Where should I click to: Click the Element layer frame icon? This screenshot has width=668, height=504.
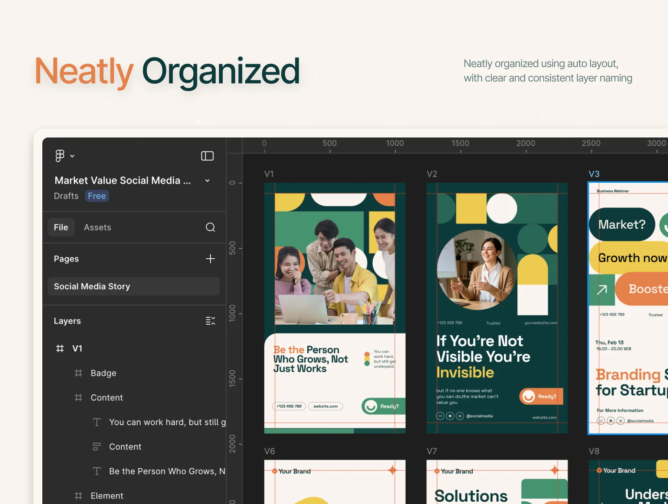pyautogui.click(x=78, y=495)
